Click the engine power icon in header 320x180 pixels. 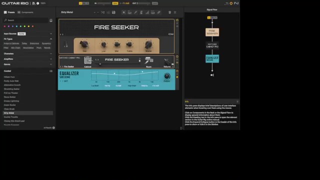click(x=231, y=3)
